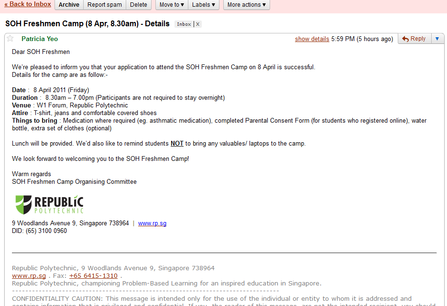Click the Inbox label tag
This screenshot has height=306, width=447.
pos(184,24)
